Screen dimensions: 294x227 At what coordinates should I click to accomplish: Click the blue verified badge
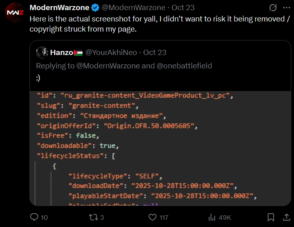click(x=94, y=8)
